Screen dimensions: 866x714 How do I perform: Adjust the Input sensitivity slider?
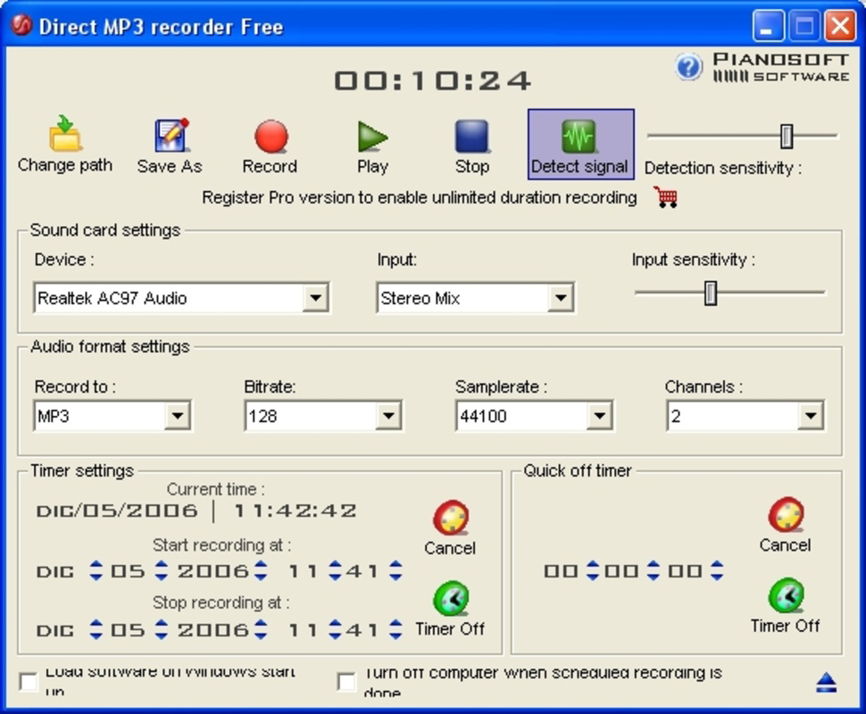pos(711,293)
